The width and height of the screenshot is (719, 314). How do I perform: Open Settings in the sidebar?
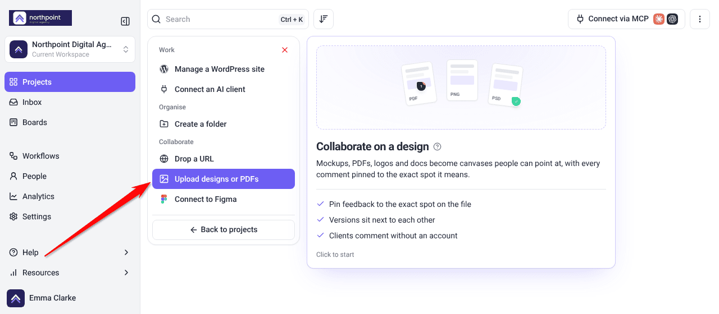[x=70, y=216]
